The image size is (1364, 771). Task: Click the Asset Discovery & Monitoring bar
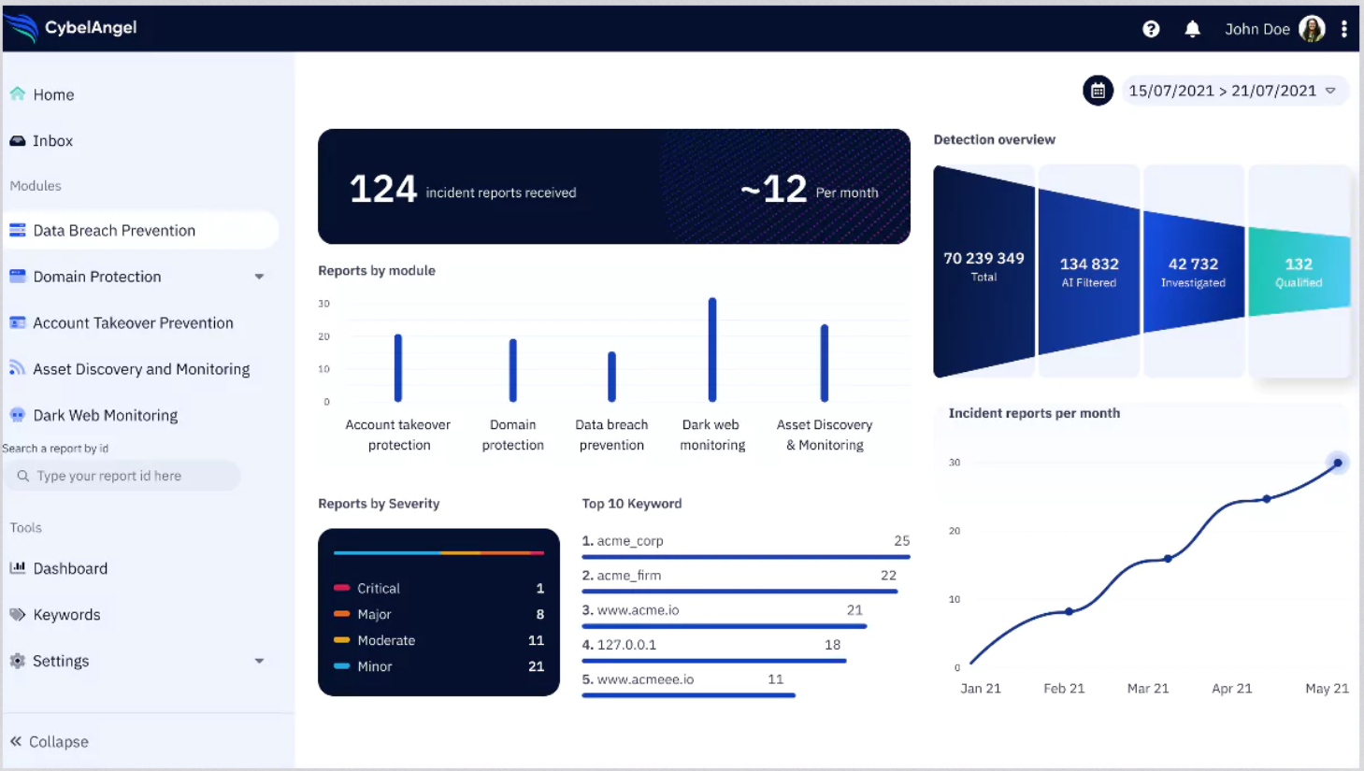click(x=825, y=364)
